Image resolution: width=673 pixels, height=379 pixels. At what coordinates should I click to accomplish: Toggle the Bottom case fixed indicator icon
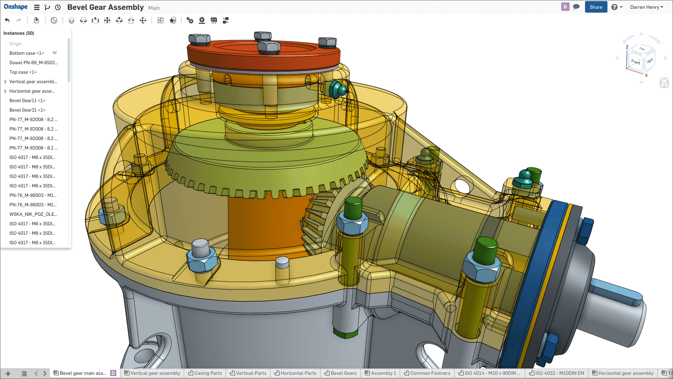(55, 53)
